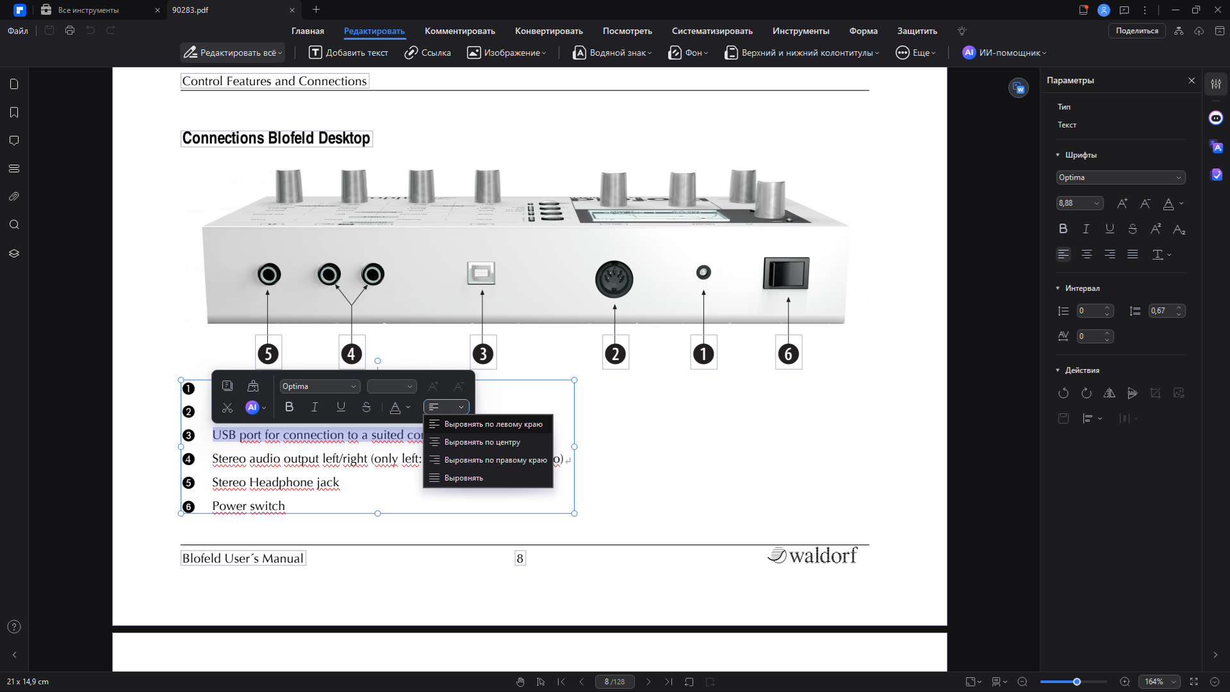The width and height of the screenshot is (1230, 692).
Task: Click the help question mark icon
Action: [x=14, y=627]
